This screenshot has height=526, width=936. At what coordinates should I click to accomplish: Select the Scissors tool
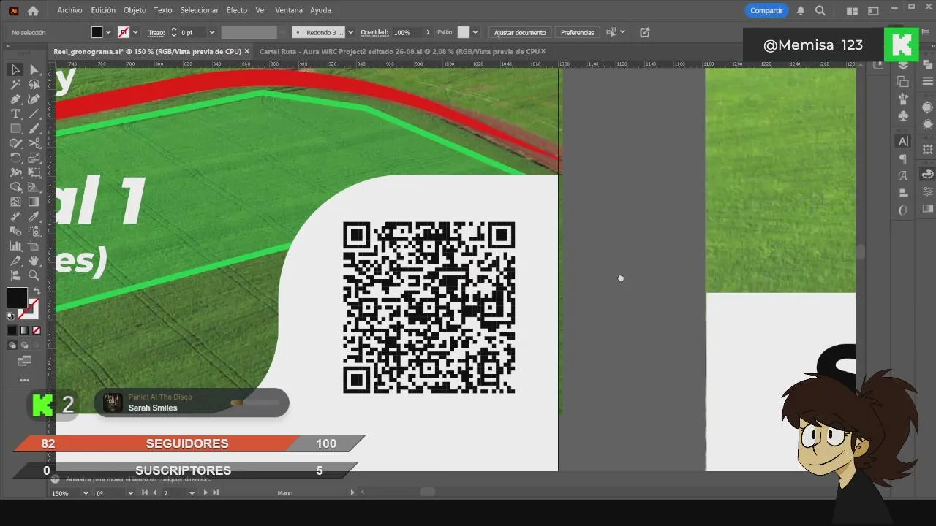[x=34, y=143]
